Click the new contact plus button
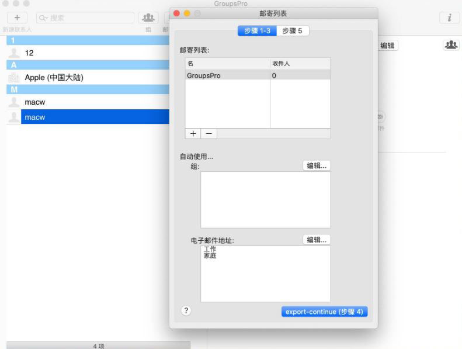462x349 pixels. pyautogui.click(x=17, y=18)
